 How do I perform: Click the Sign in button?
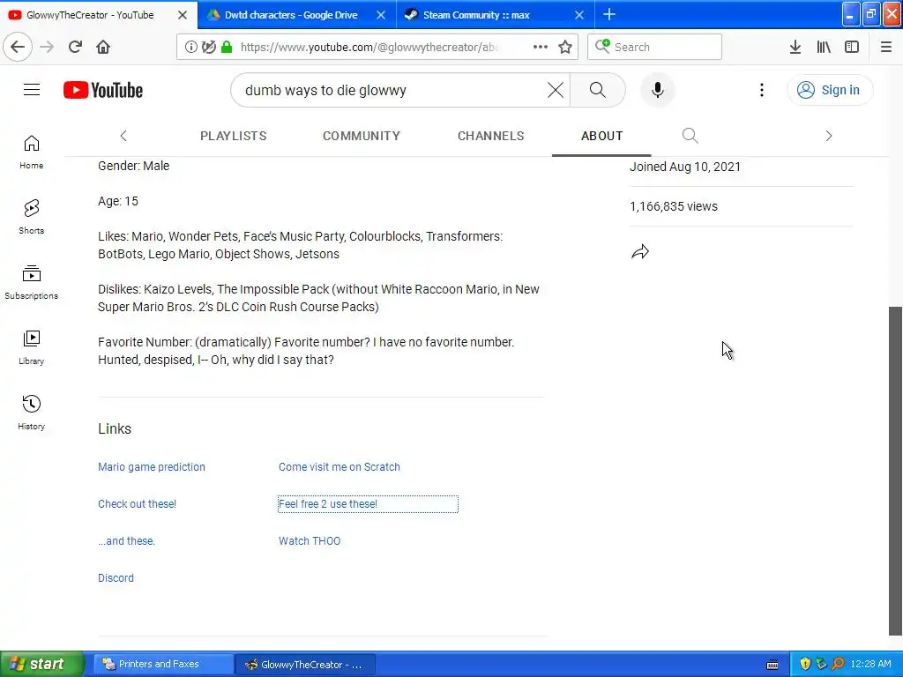[x=829, y=90]
